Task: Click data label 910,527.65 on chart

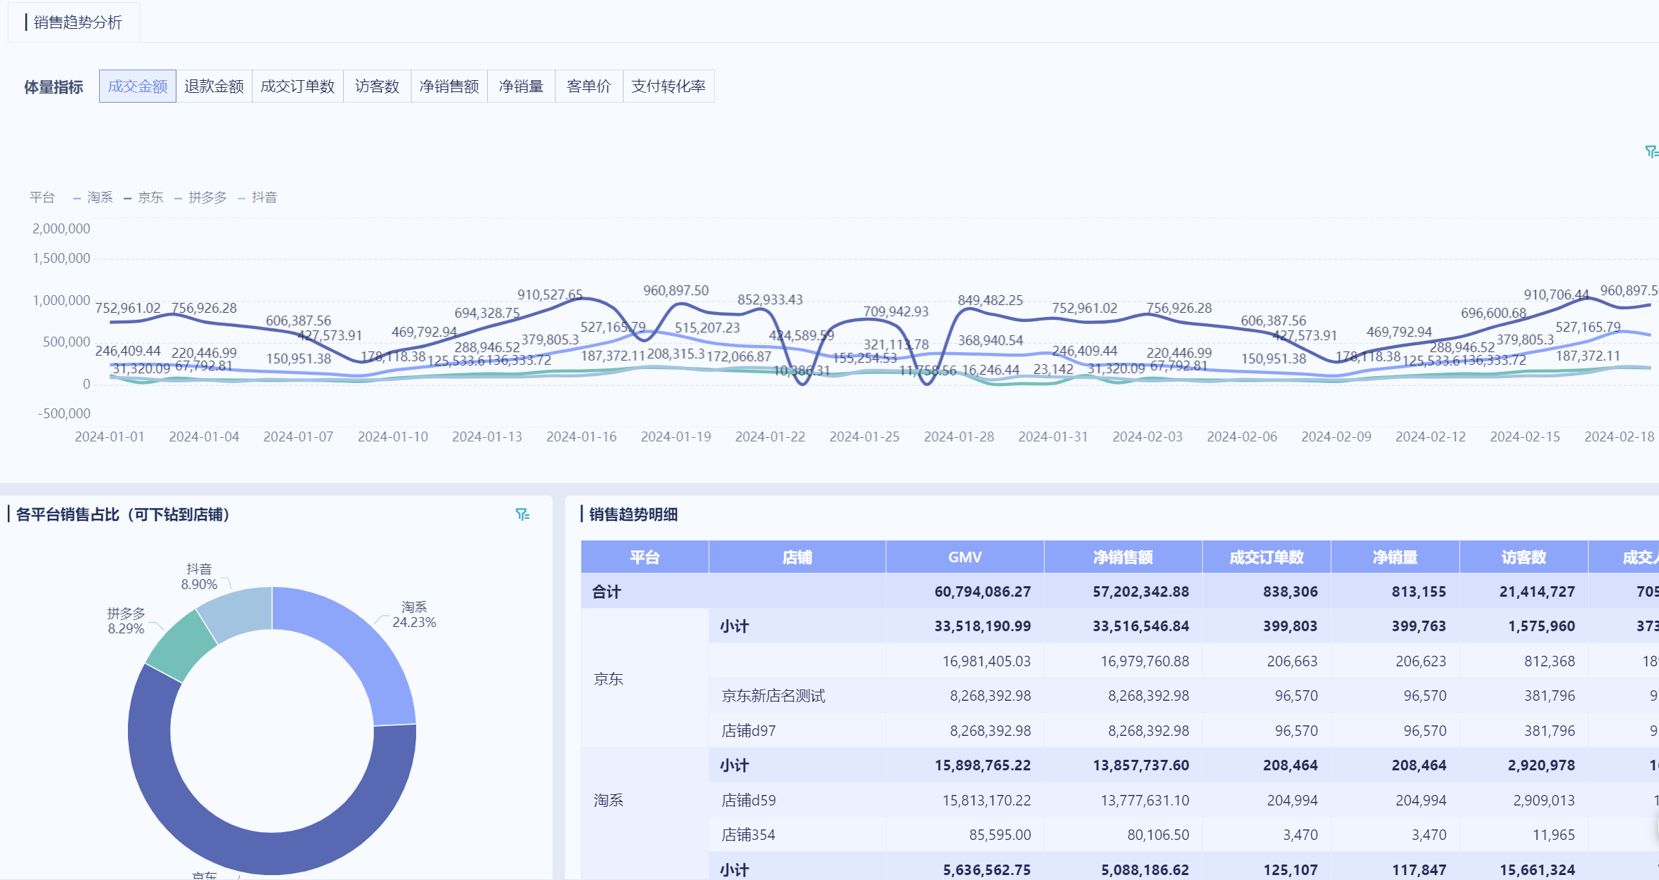Action: point(550,295)
